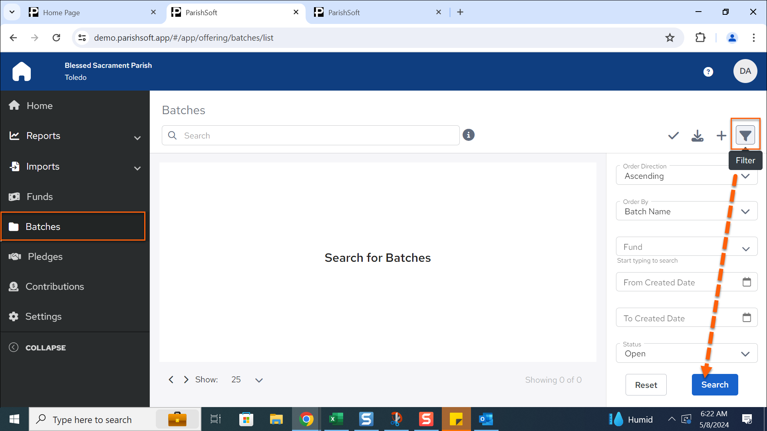767x431 pixels.
Task: Open Sticky Notes from taskbar
Action: click(x=456, y=419)
